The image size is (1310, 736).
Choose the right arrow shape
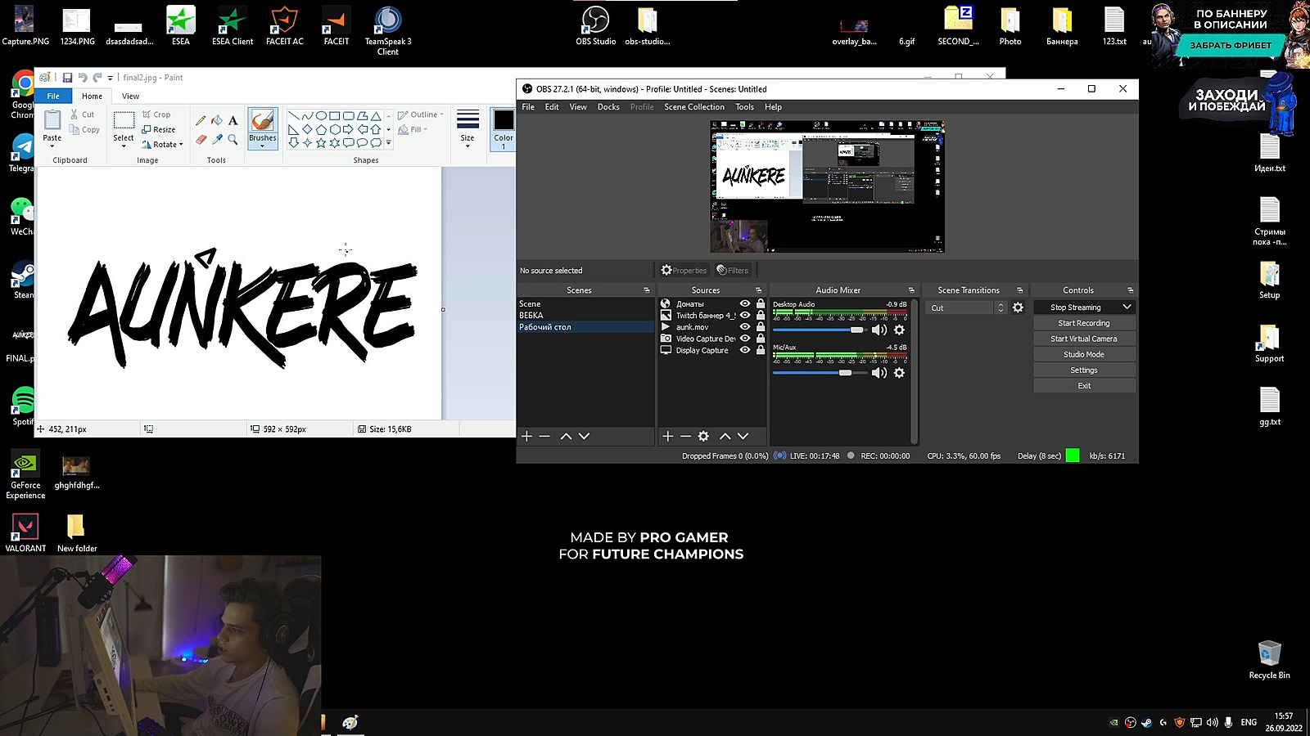[348, 129]
